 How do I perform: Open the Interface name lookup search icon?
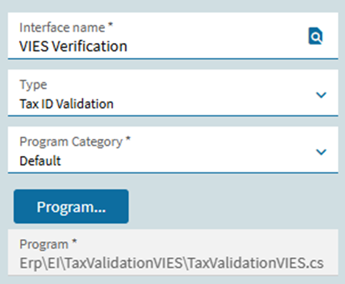(x=316, y=36)
